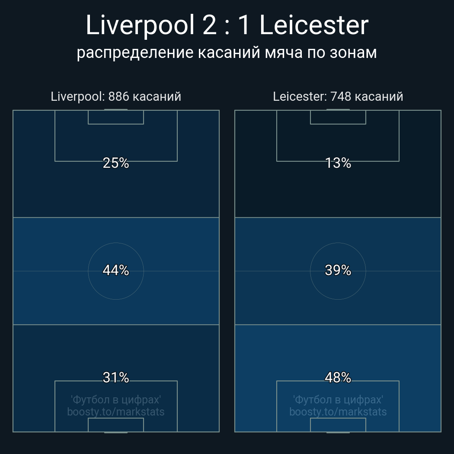
Task: Click 'Футбол в цифрах' watermark on Leicester pitch
Action: 338,400
